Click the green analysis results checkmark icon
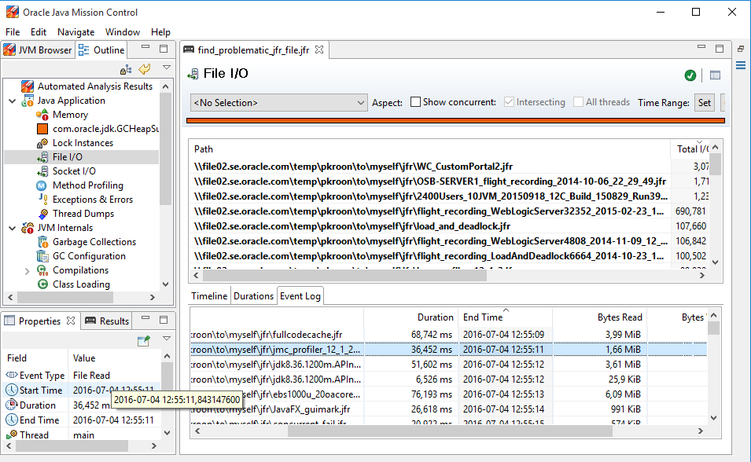The width and height of the screenshot is (751, 462). 690,75
